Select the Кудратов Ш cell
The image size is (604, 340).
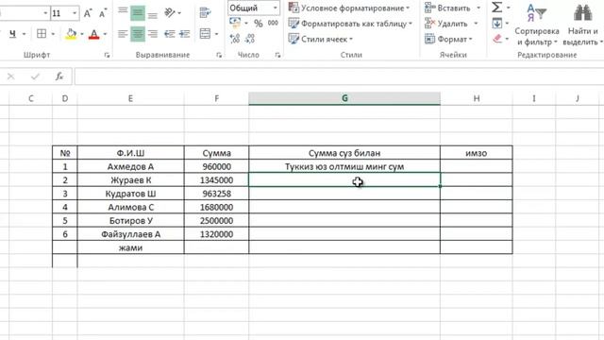point(130,194)
